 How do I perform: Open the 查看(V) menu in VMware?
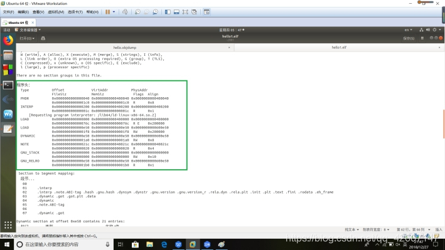pos(38,12)
